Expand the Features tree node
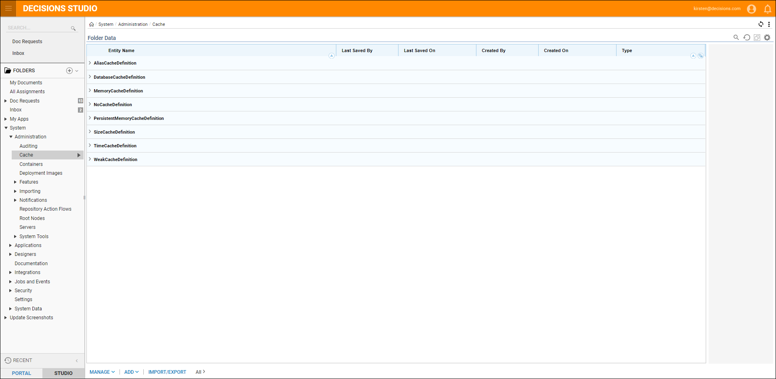 click(x=15, y=182)
